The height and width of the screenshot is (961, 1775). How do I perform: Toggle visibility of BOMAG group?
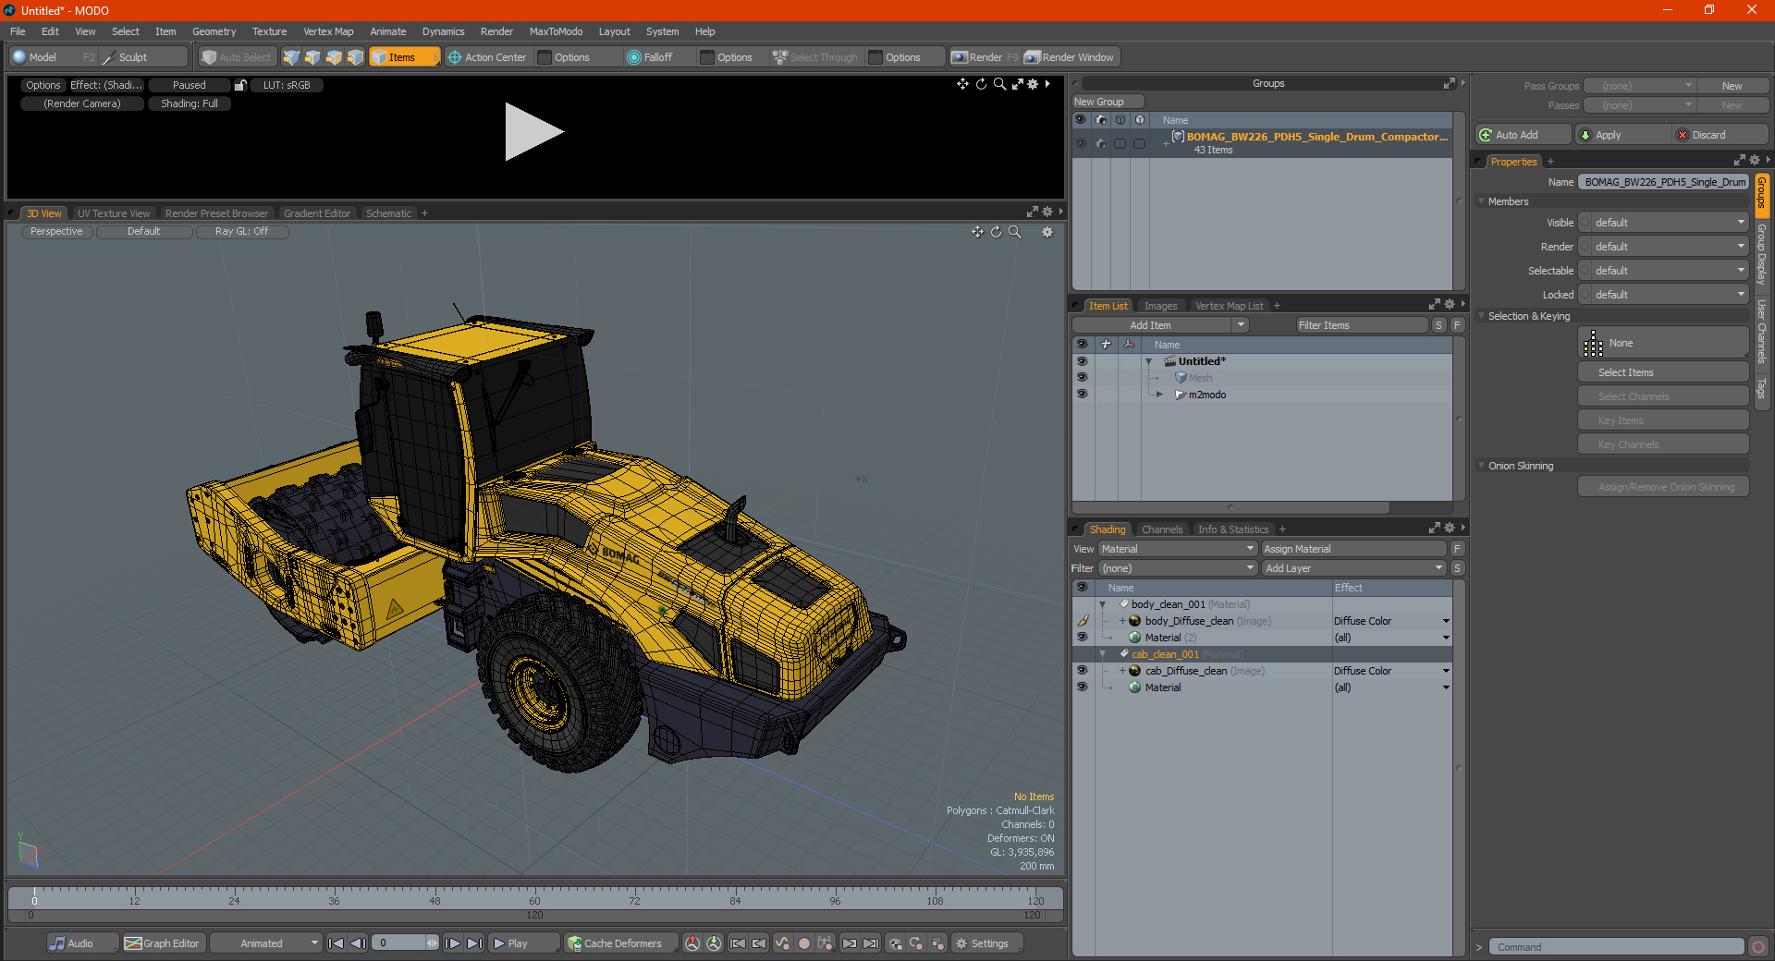click(1081, 143)
